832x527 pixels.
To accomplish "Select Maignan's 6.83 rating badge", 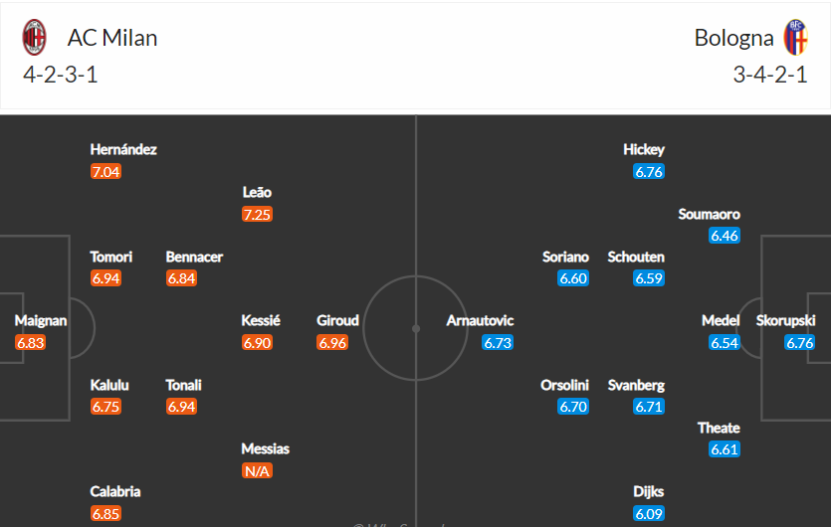I will pyautogui.click(x=30, y=342).
